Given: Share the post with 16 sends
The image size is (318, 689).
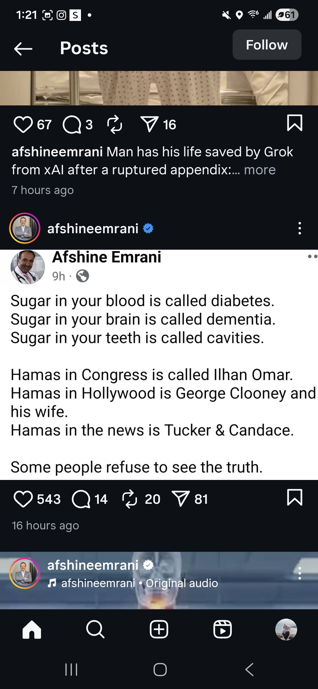Looking at the screenshot, I should pyautogui.click(x=150, y=124).
